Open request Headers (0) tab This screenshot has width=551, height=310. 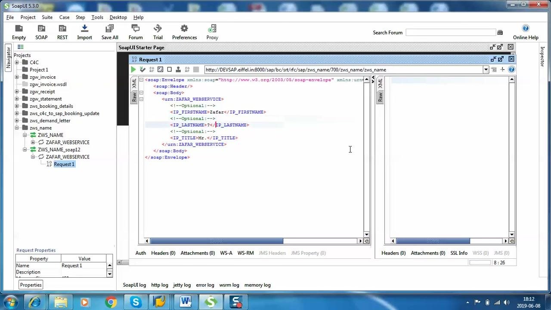[x=163, y=253]
